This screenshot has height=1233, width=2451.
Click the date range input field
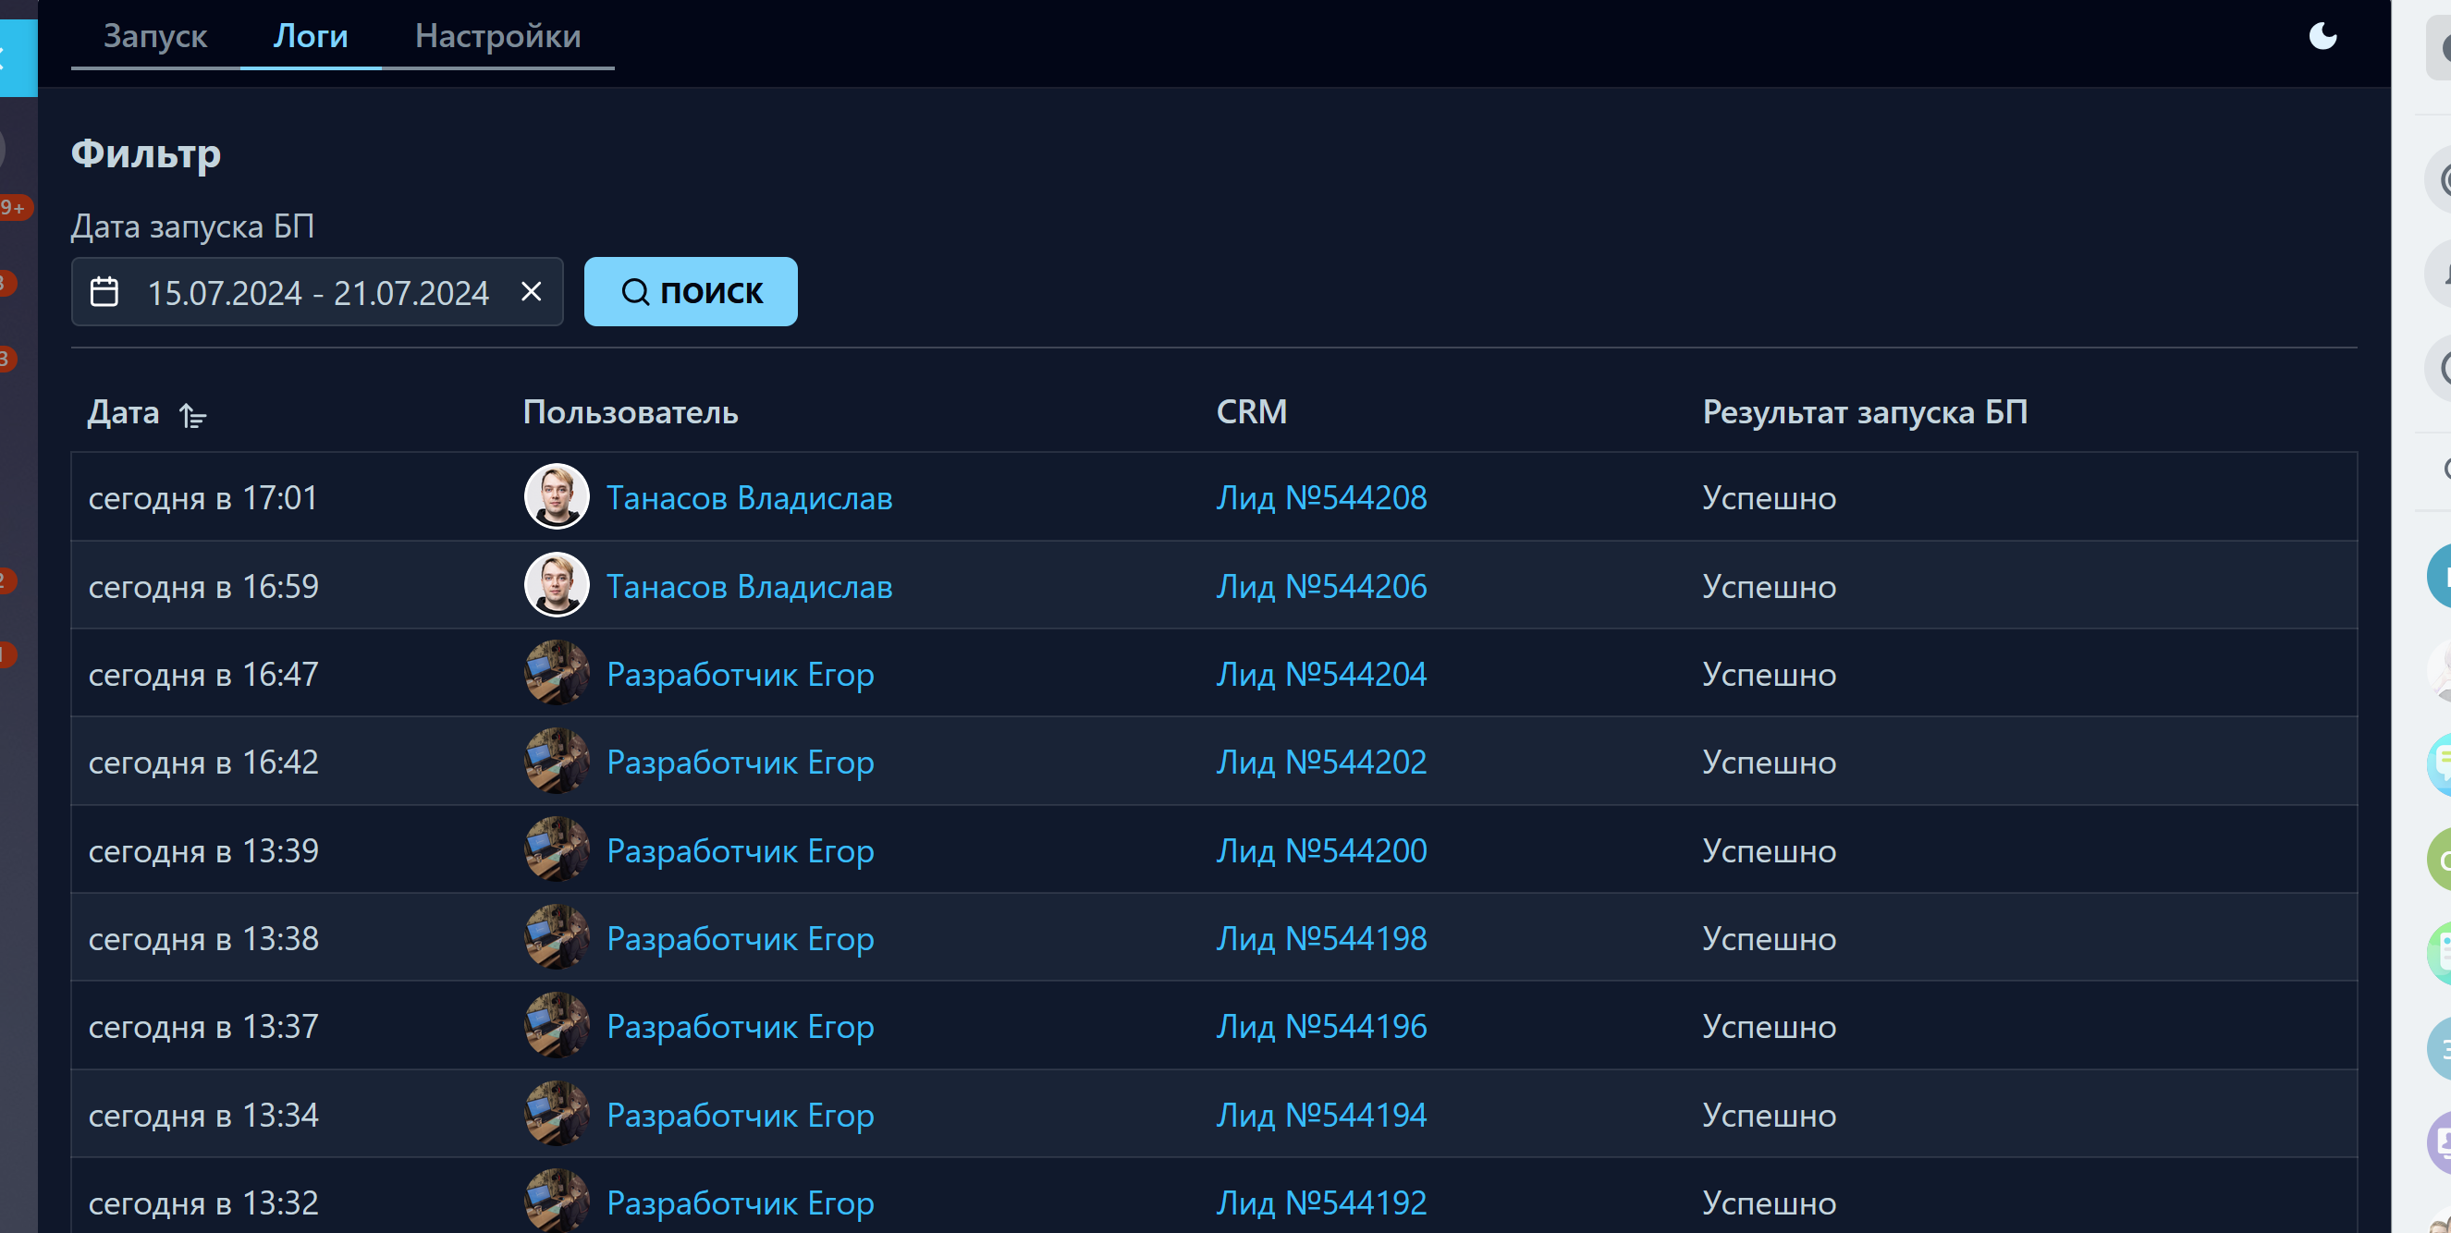tap(317, 292)
